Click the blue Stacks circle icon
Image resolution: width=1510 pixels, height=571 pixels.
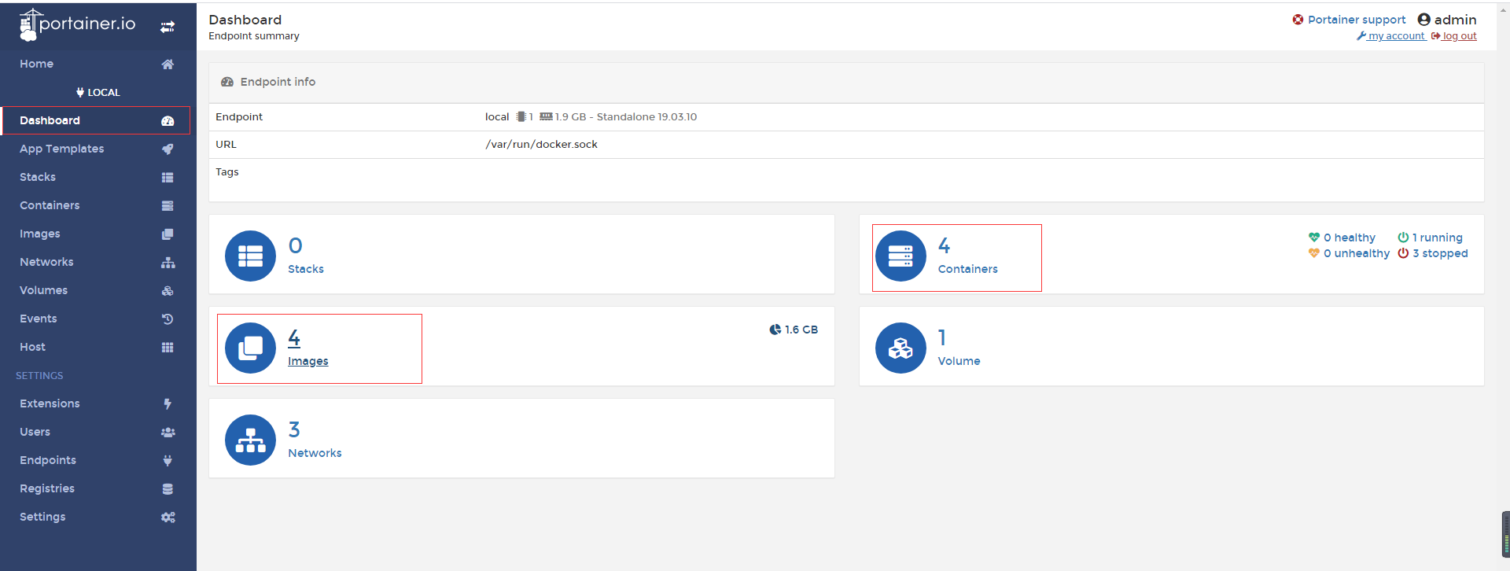pos(250,256)
